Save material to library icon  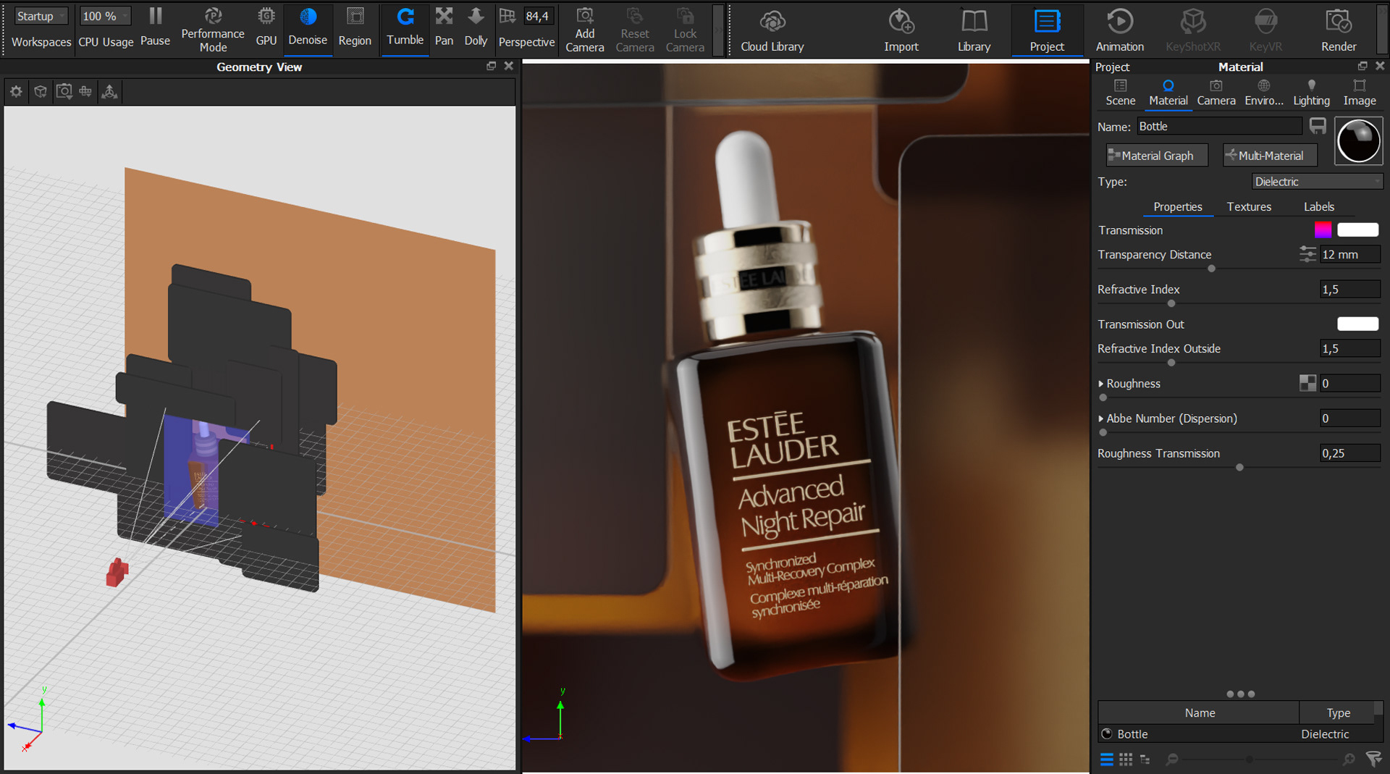coord(1318,126)
